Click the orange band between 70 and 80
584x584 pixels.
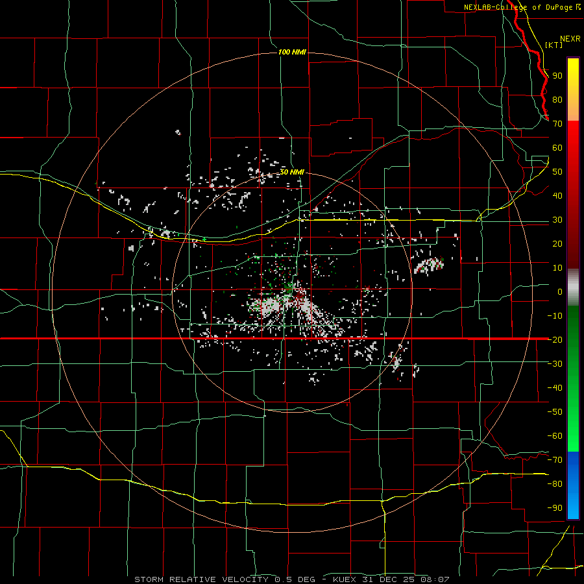[x=573, y=110]
